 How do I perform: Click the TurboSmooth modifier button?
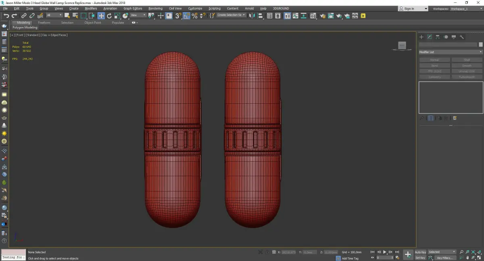(x=467, y=77)
